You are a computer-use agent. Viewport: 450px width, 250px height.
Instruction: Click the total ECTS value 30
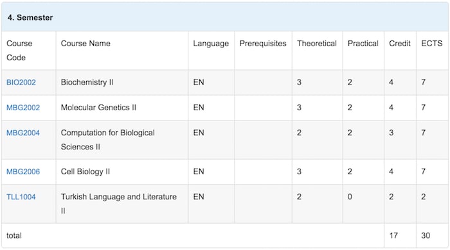[x=426, y=236]
